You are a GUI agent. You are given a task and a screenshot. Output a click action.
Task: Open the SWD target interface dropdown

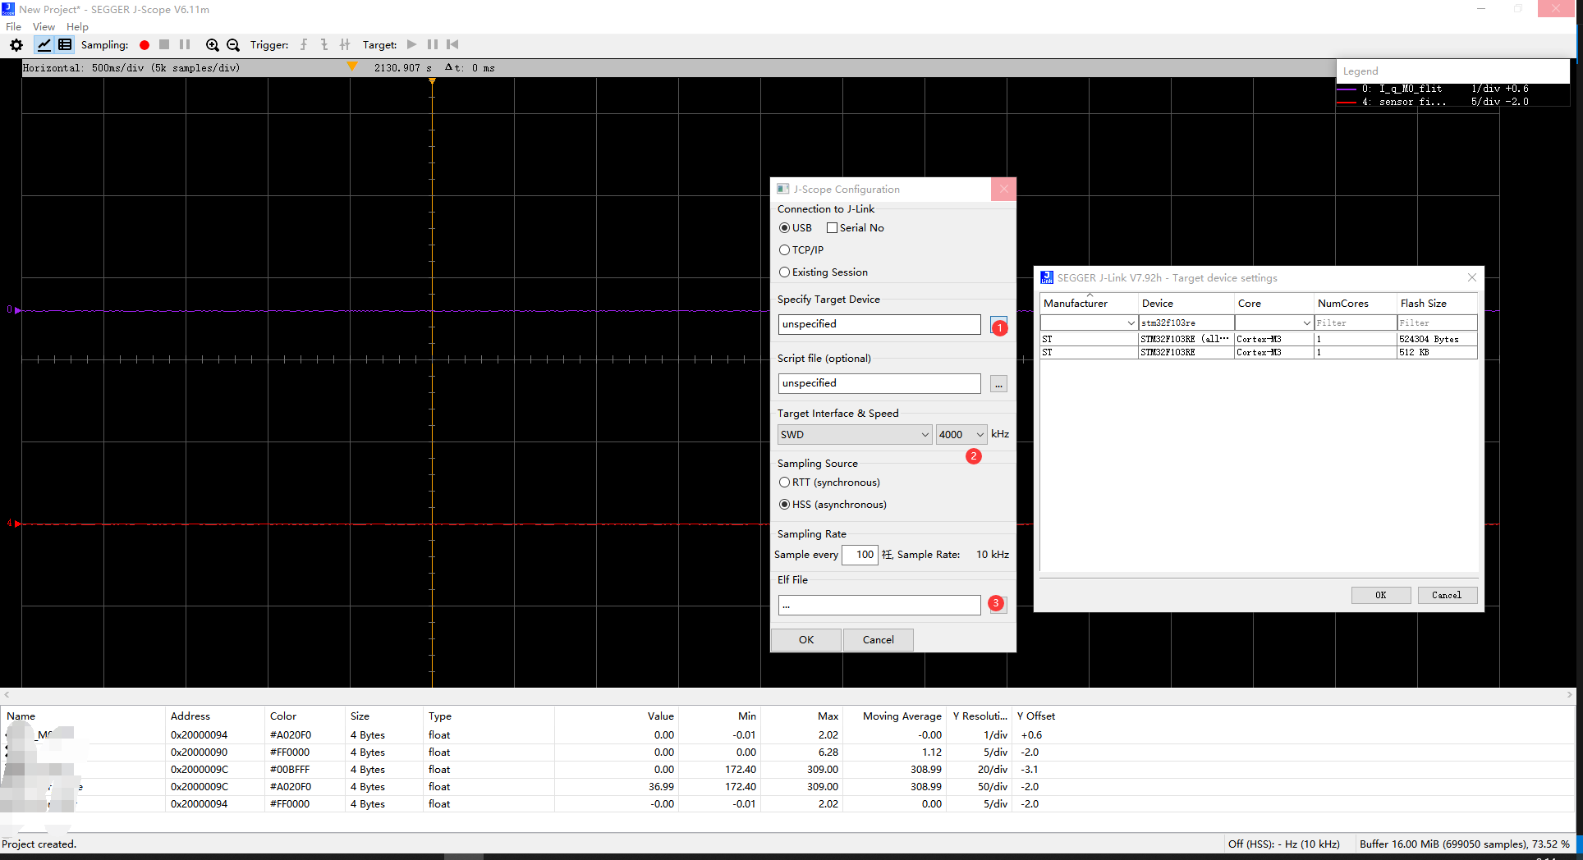pos(854,435)
